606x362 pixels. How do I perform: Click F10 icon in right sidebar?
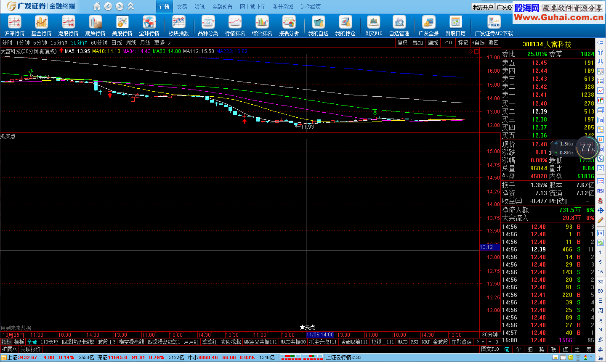(601, 120)
